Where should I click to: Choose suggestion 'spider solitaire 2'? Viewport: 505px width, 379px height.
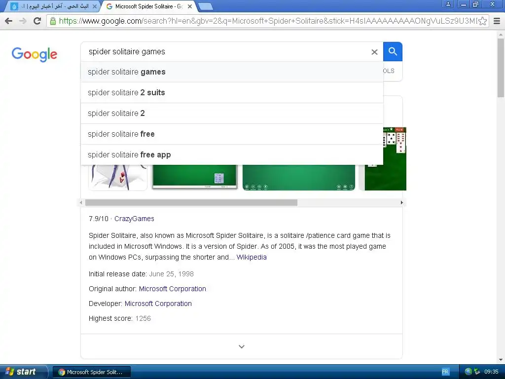coord(232,113)
